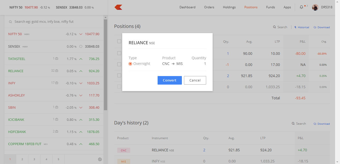Click the NIFTY 50 down-arrow indicator
The width and height of the screenshot is (340, 164).
81,34
